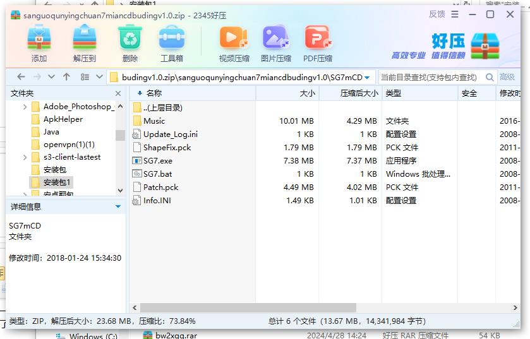Go forward with the right arrow

point(37,77)
